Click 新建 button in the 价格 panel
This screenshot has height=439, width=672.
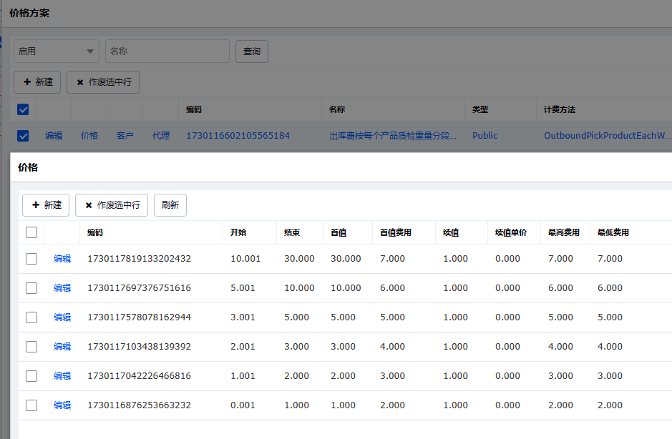click(x=46, y=205)
